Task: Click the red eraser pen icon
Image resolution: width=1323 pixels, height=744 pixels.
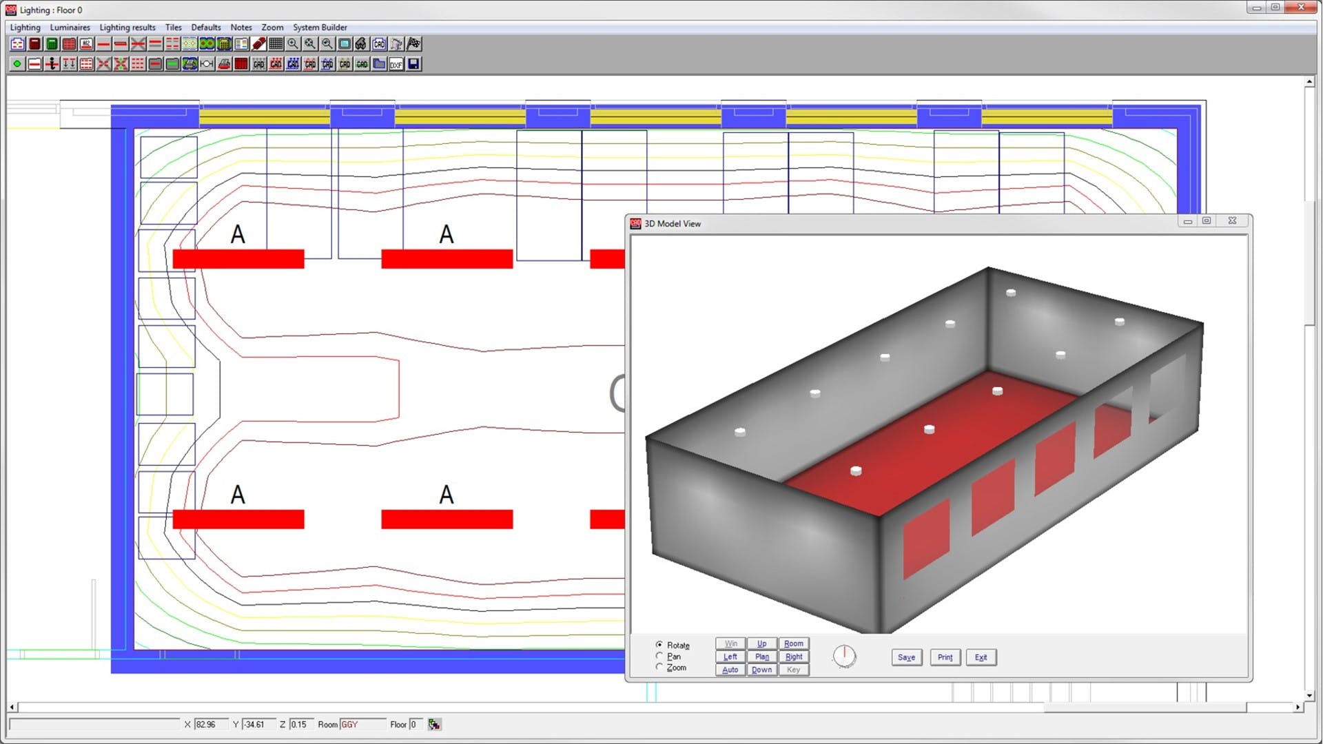Action: 259,43
